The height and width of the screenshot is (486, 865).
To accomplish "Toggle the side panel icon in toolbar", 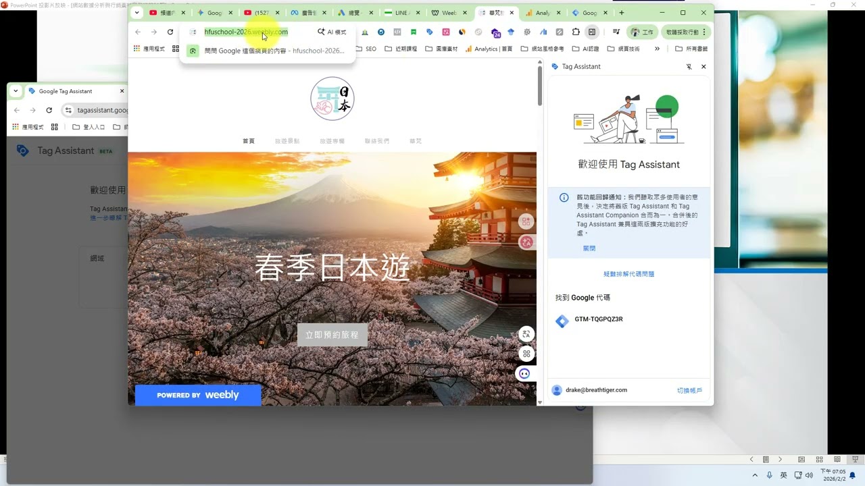I will point(592,32).
